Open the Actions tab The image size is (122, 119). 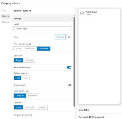pos(5,22)
